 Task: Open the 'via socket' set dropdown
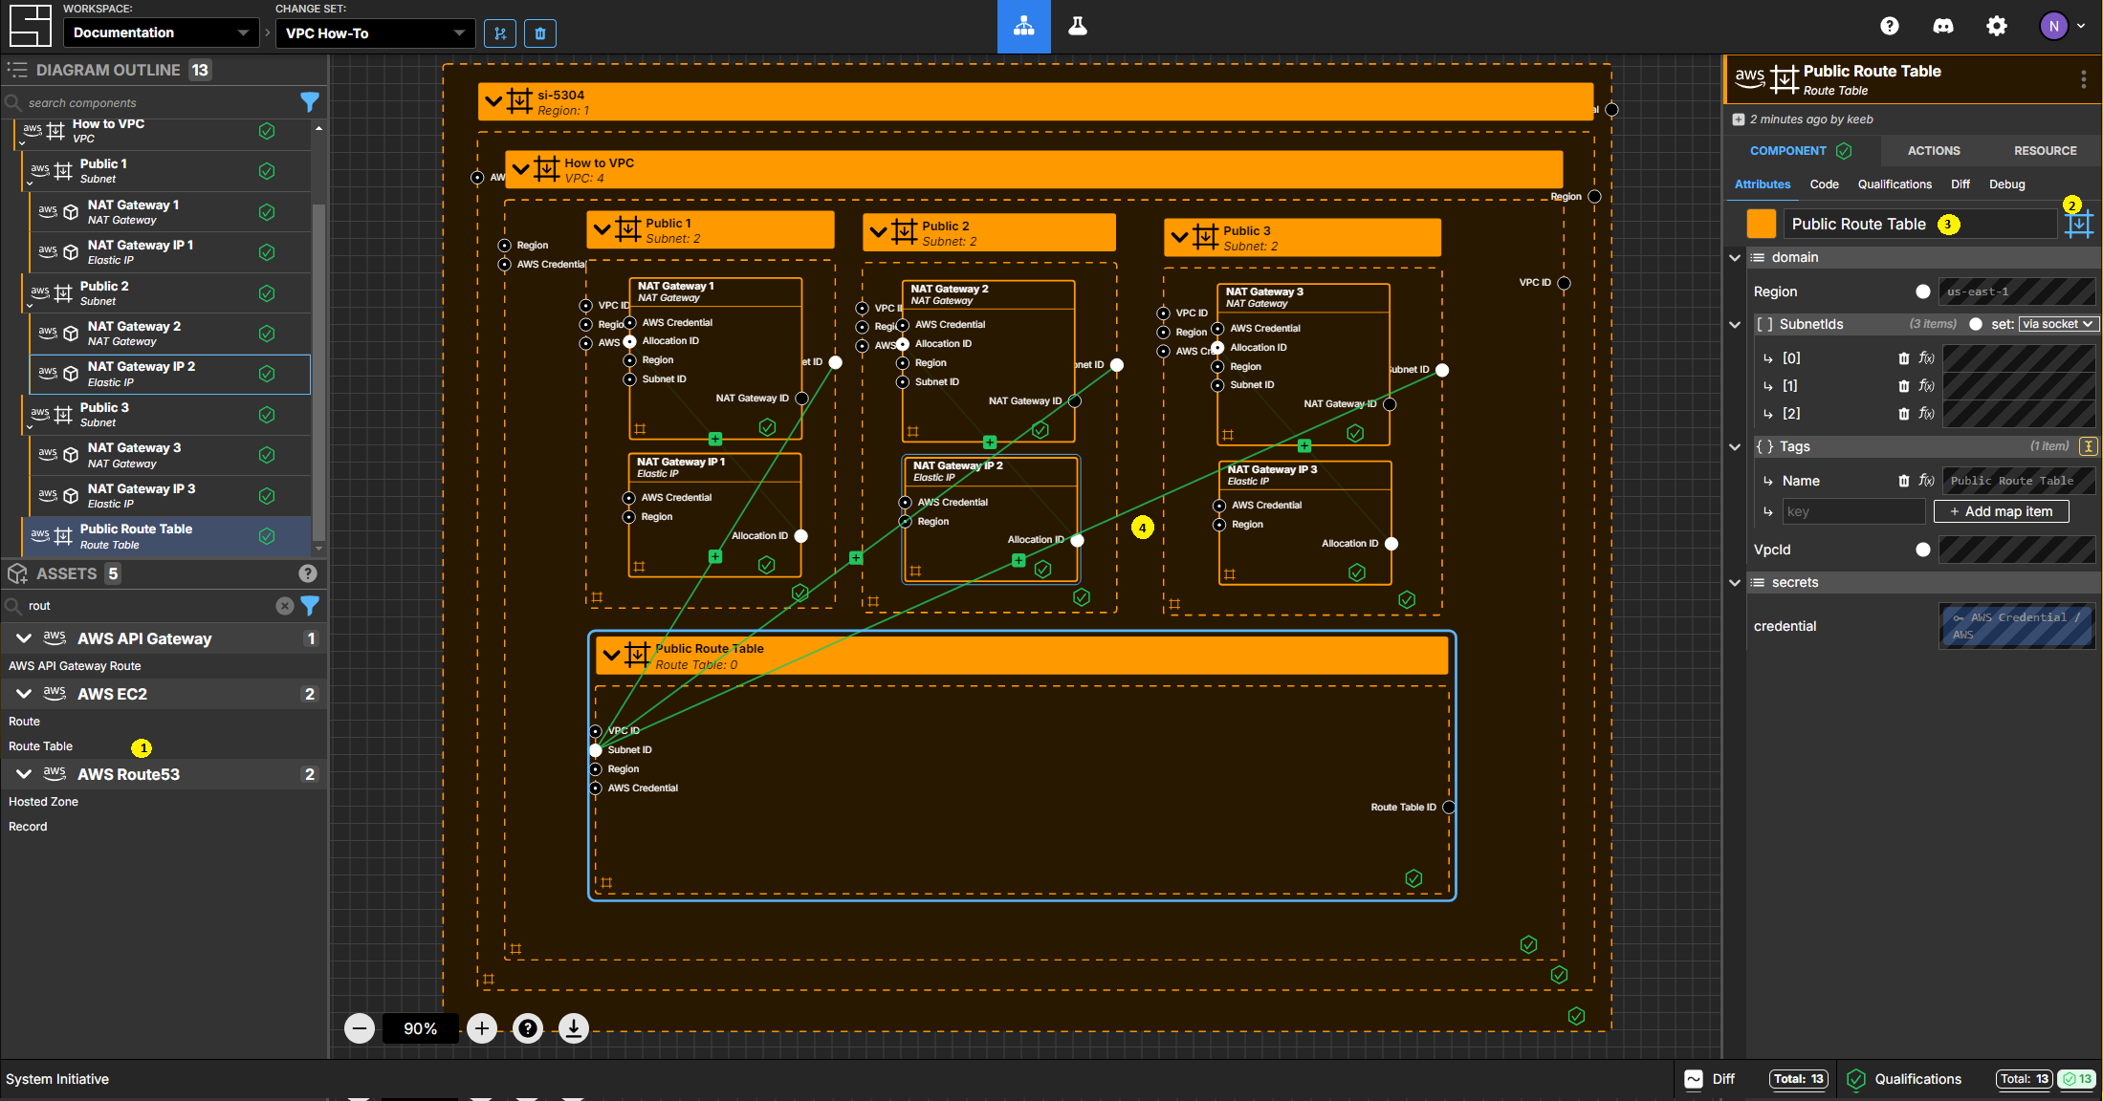click(x=2058, y=324)
